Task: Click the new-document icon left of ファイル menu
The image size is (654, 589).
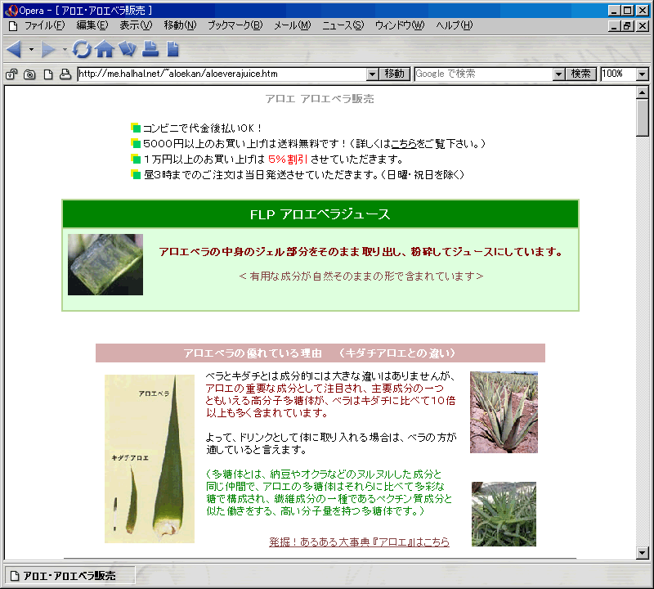Action: (13, 26)
